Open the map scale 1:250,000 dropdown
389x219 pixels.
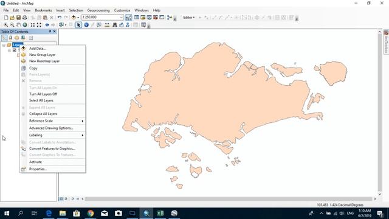[x=121, y=18]
